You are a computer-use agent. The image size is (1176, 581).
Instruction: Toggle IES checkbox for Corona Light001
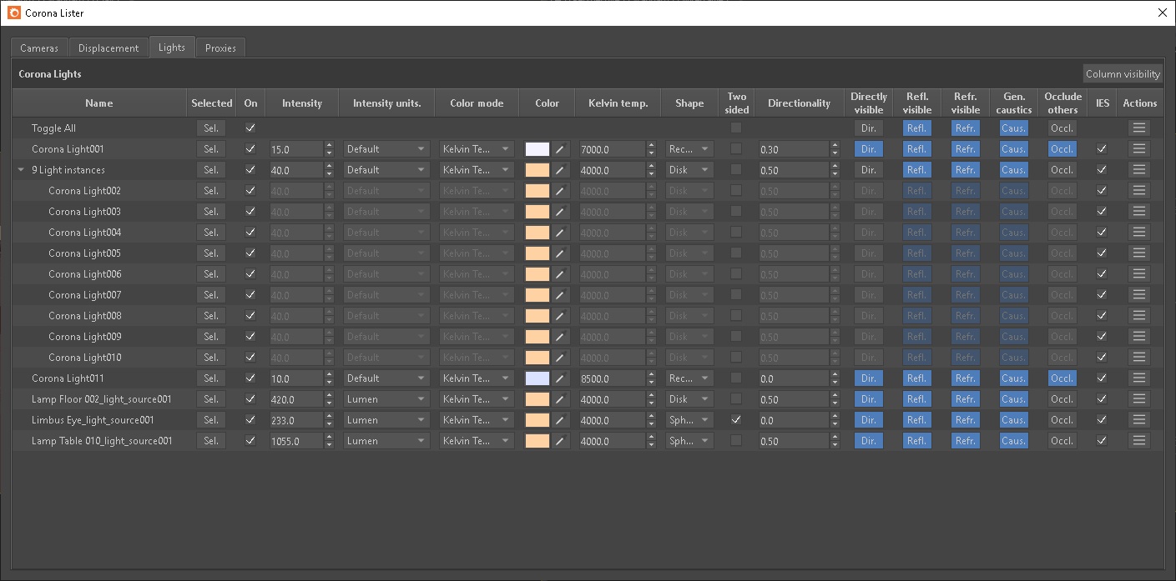point(1102,149)
